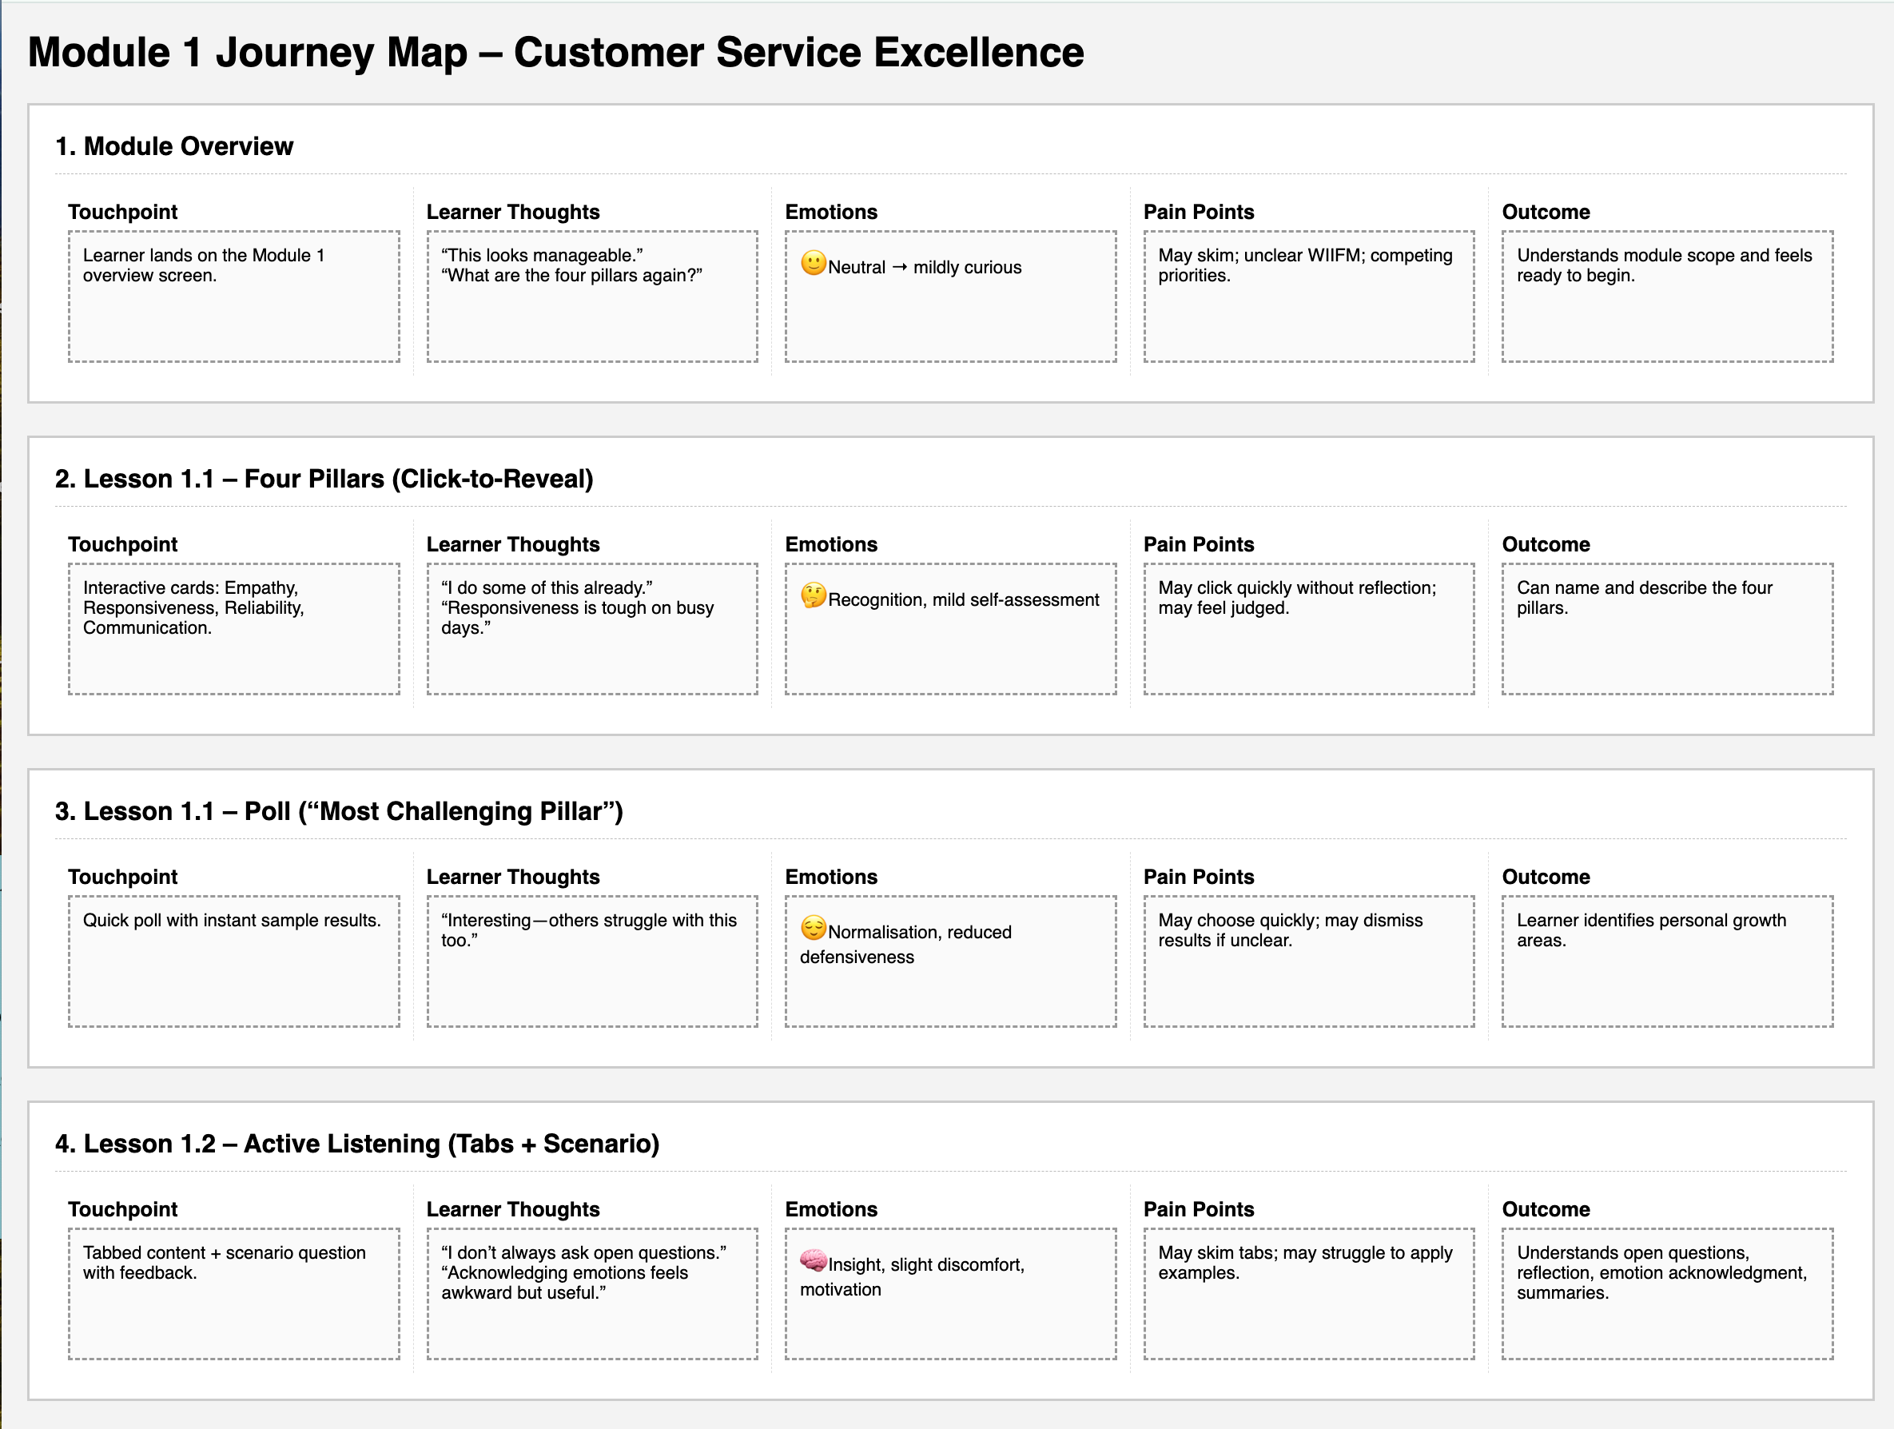Click the 'This looks manageable' thoughts box
The height and width of the screenshot is (1429, 1894).
pos(591,296)
